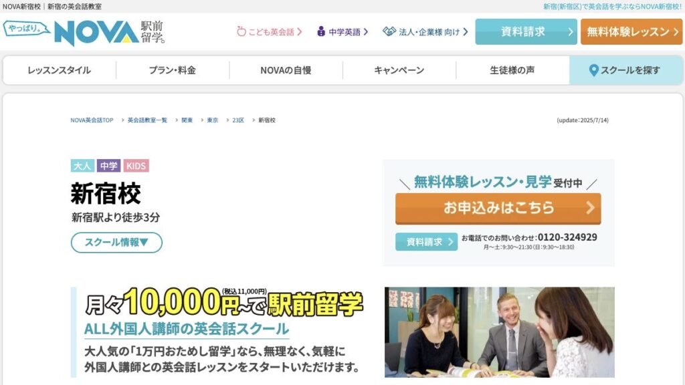This screenshot has width=685, height=385.
Task: Click the handshake icon for 法人・企業様向け
Action: pos(389,31)
